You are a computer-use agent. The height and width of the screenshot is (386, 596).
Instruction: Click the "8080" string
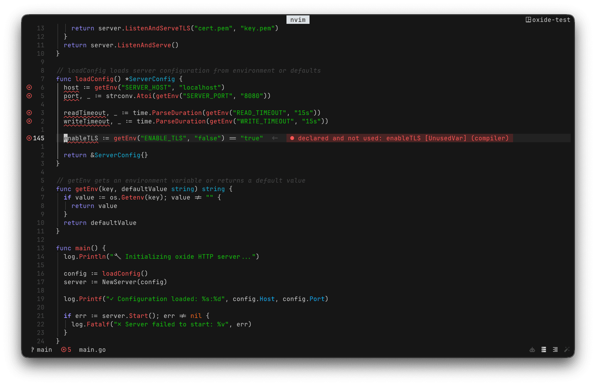(252, 96)
